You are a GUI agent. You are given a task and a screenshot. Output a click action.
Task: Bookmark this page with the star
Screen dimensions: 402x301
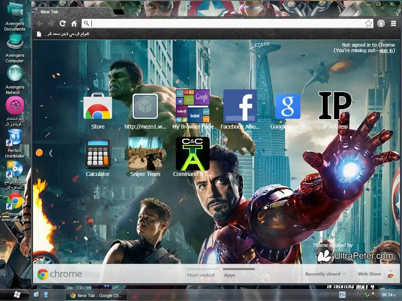point(368,24)
